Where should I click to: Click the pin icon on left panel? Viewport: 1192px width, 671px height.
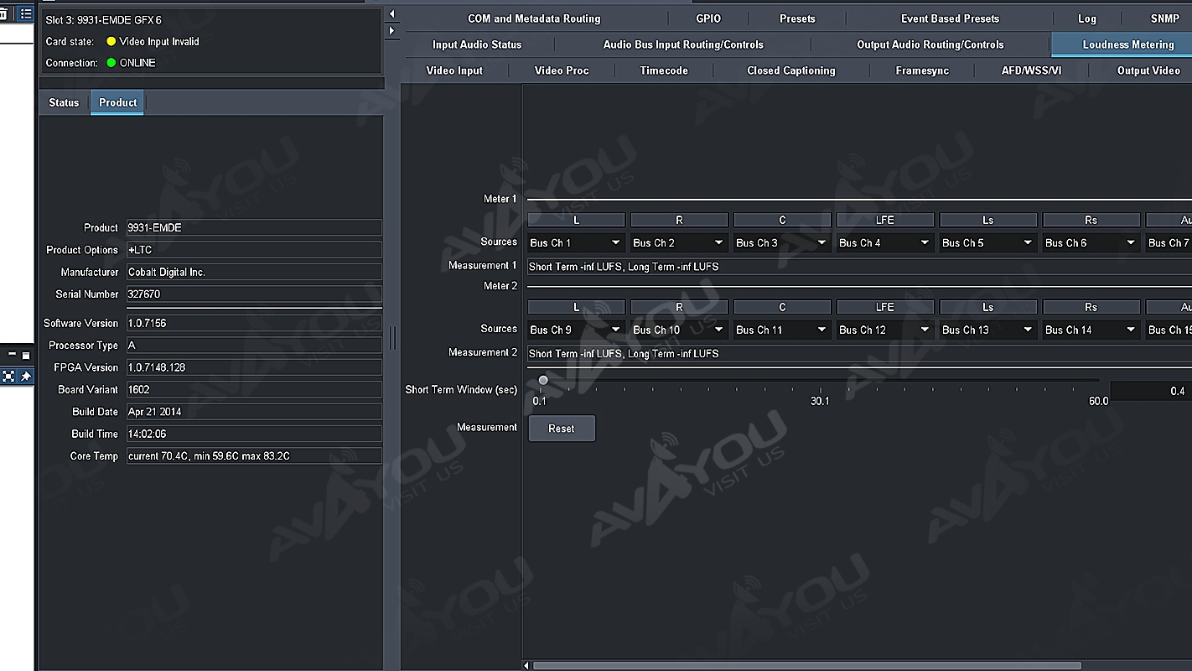click(x=26, y=377)
